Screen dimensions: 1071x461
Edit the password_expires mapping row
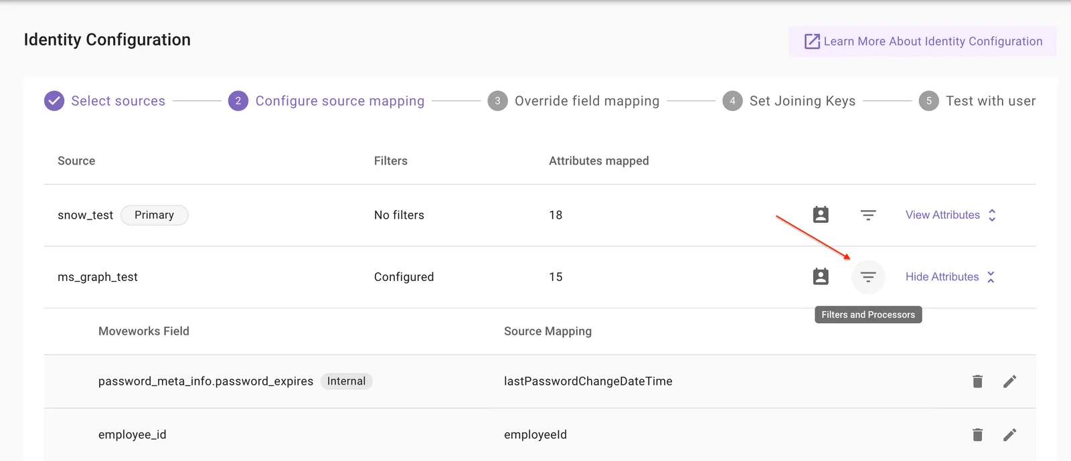1010,381
